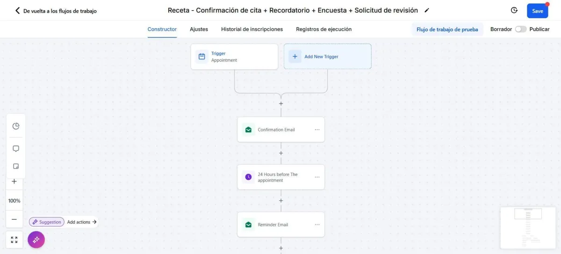
Task: Click the Save button
Action: point(538,11)
